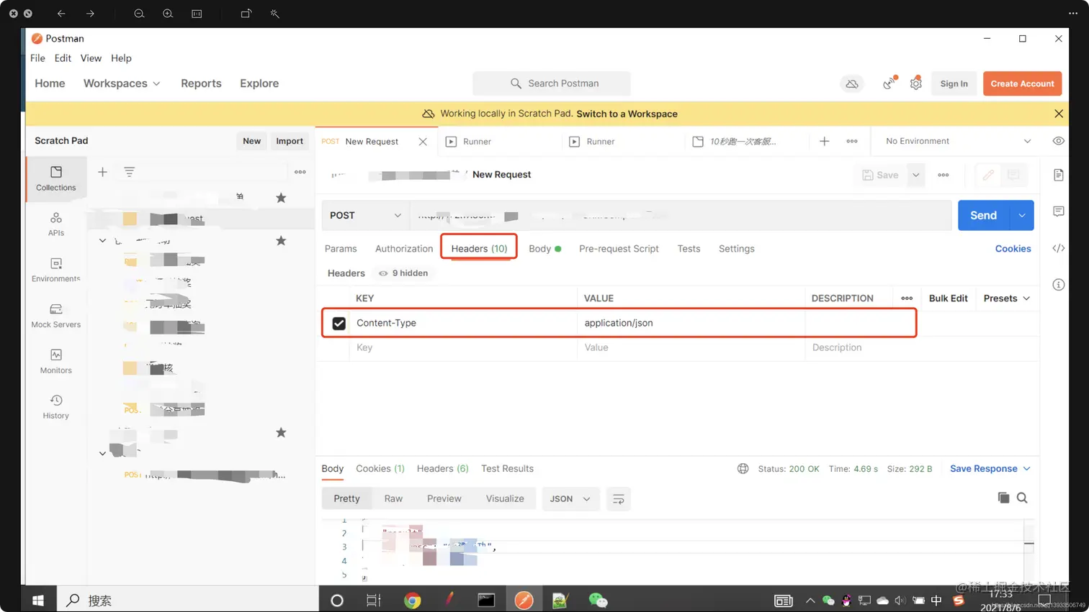Open the POST method dropdown

pyautogui.click(x=365, y=215)
